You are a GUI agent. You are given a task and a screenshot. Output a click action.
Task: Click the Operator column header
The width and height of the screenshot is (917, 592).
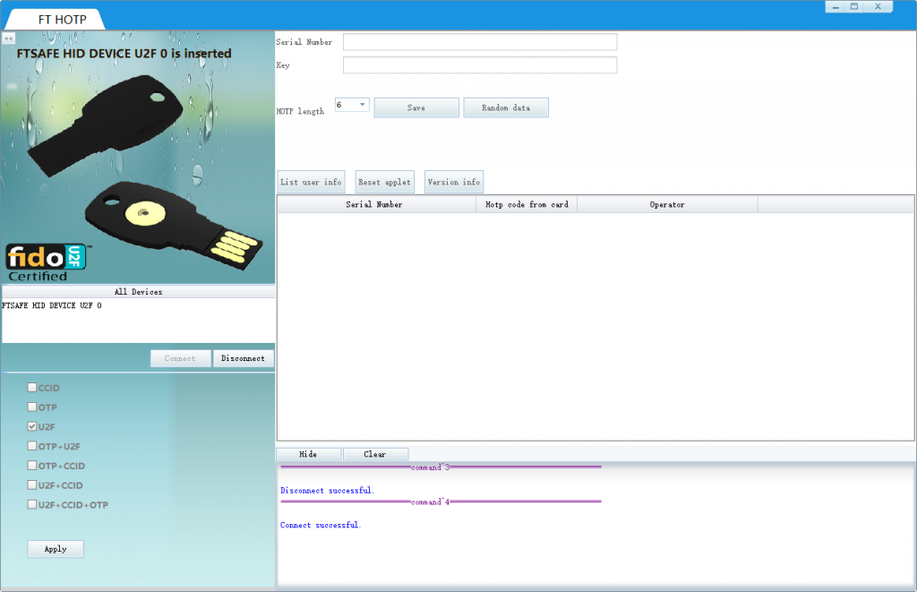pyautogui.click(x=667, y=203)
